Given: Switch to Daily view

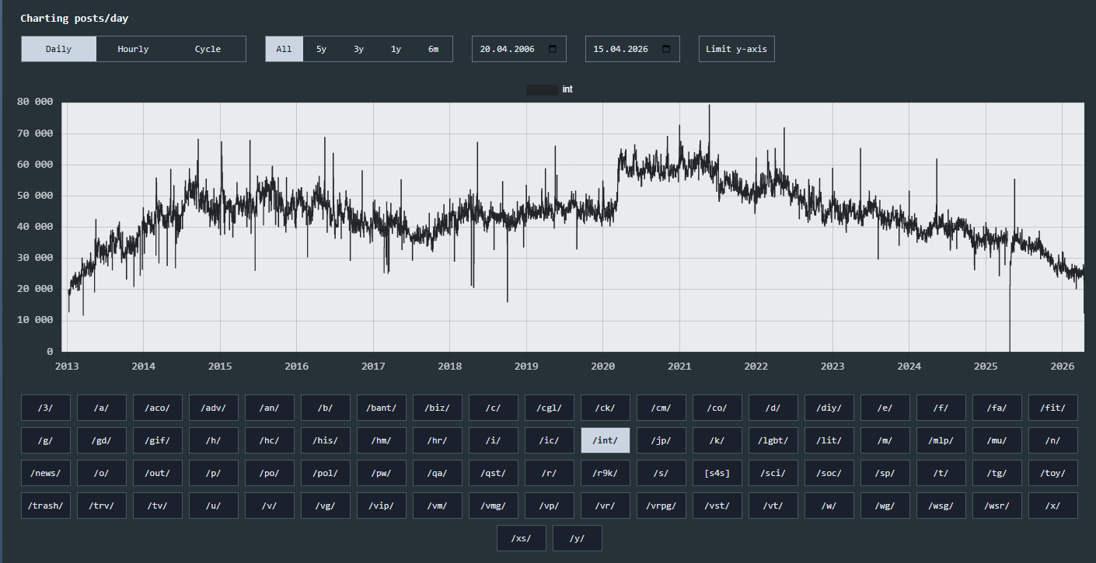Looking at the screenshot, I should point(59,49).
